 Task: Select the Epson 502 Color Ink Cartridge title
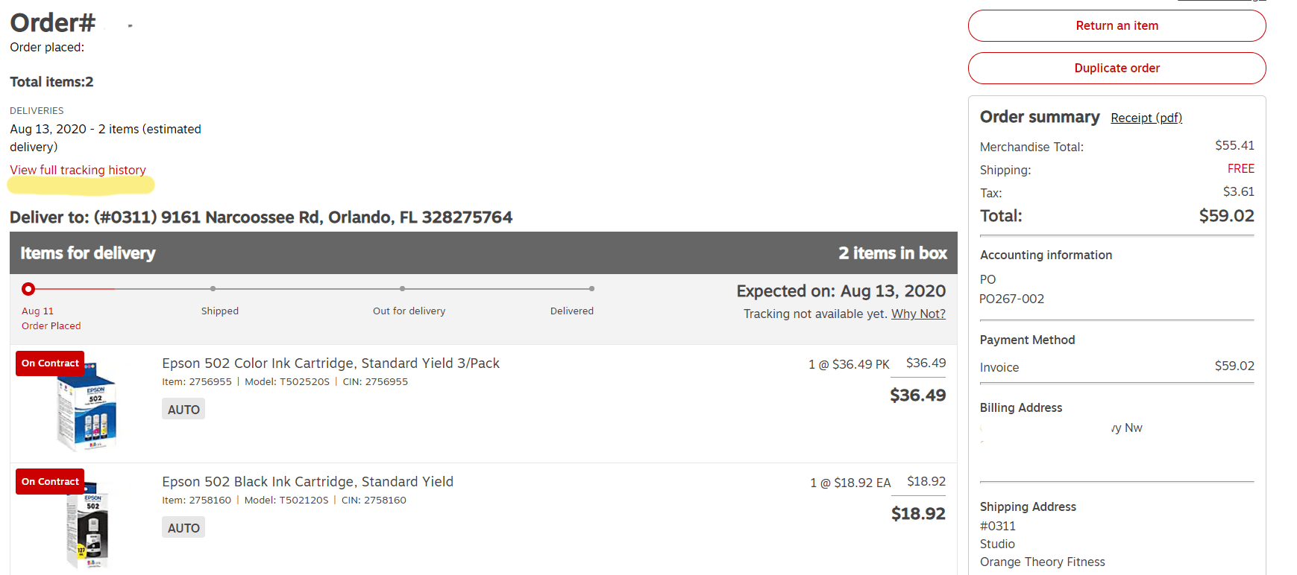[x=330, y=363]
